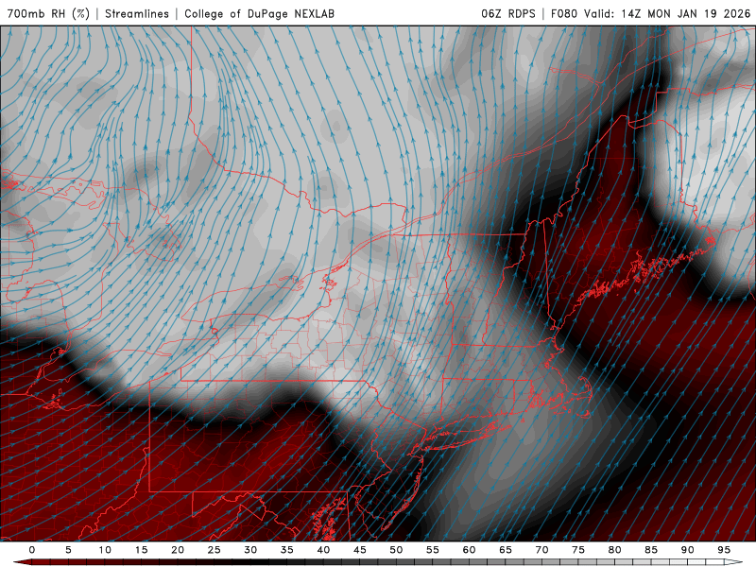Image resolution: width=756 pixels, height=567 pixels.
Task: Click the "25" value on the legend
Action: coord(215,550)
